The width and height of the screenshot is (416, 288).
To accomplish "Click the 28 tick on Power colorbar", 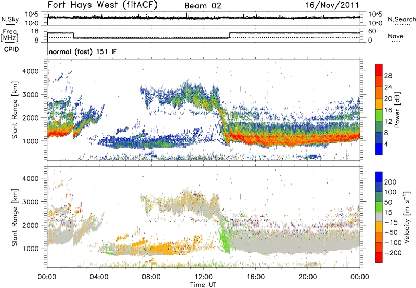I will (x=388, y=76).
